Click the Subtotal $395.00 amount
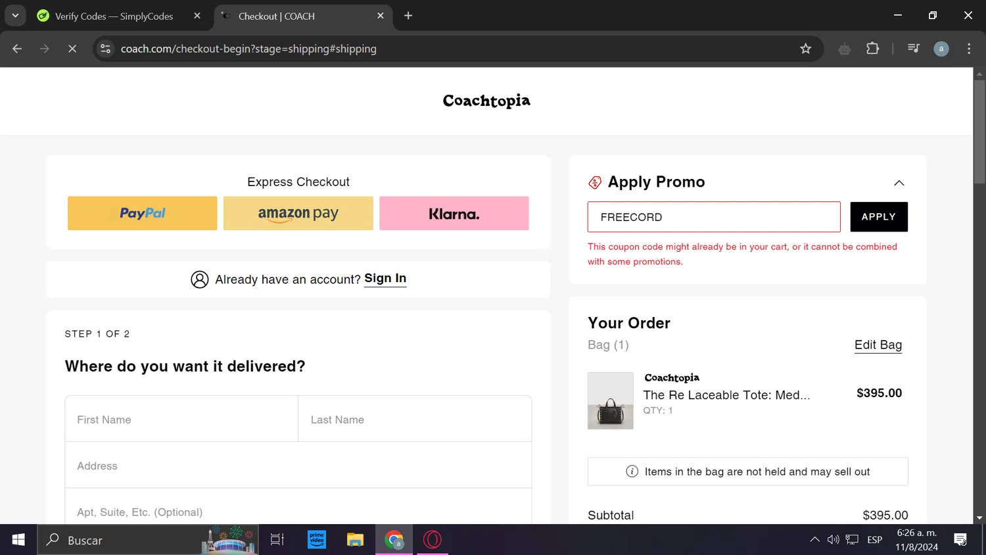 click(885, 516)
